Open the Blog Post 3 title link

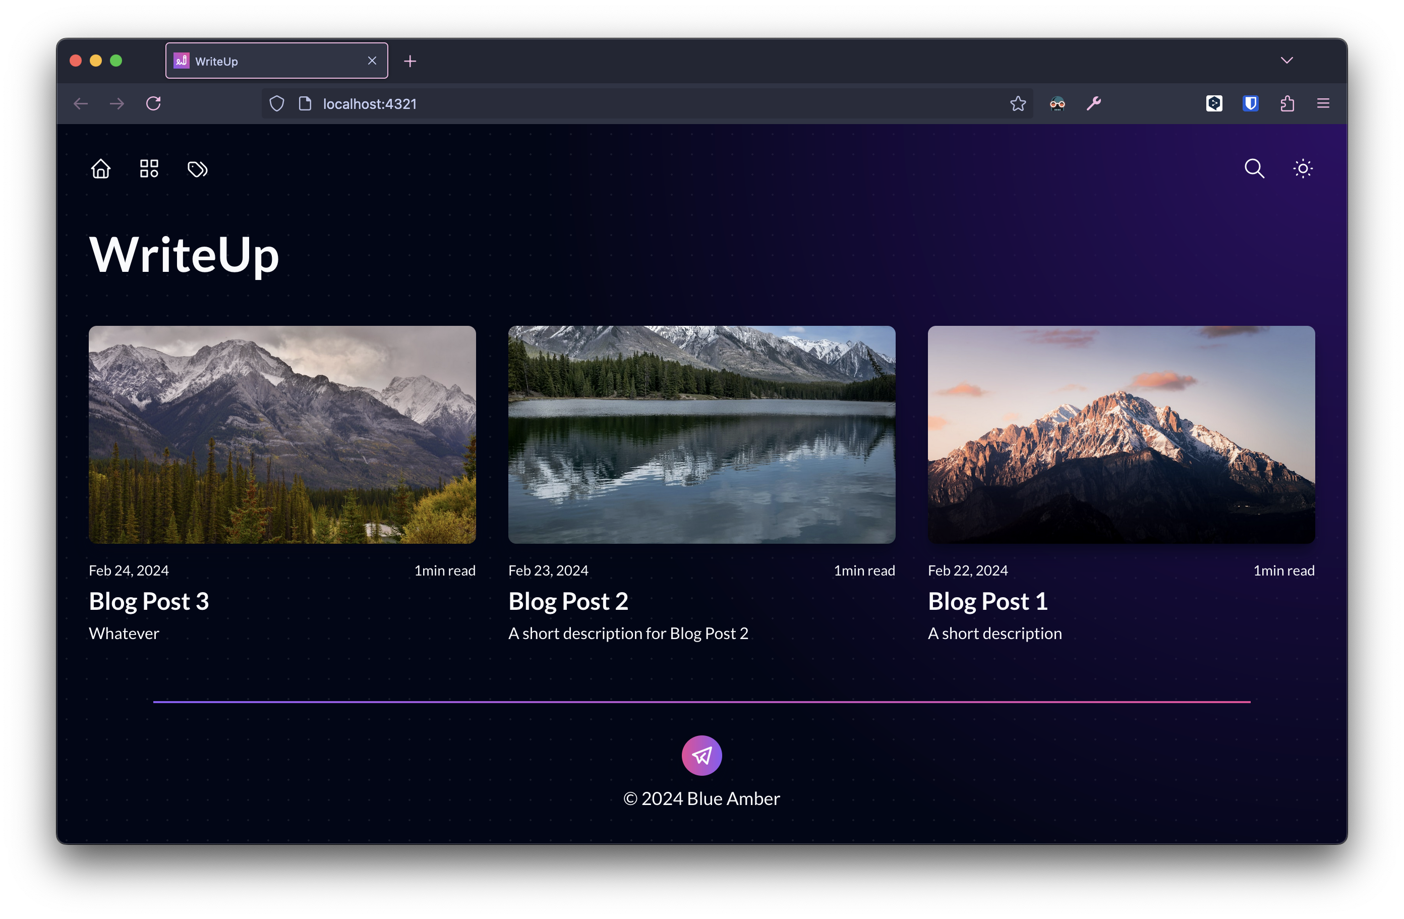[149, 601]
